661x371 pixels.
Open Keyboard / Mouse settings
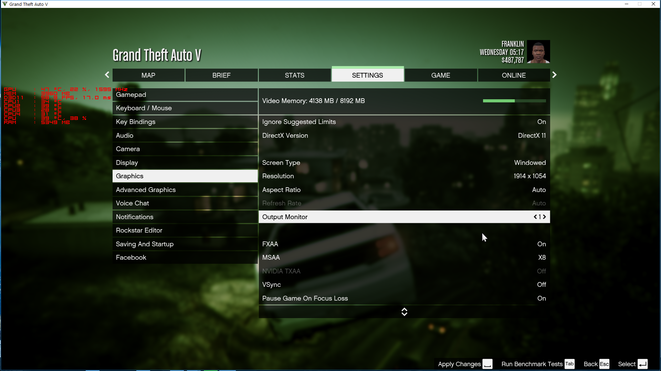(185, 108)
